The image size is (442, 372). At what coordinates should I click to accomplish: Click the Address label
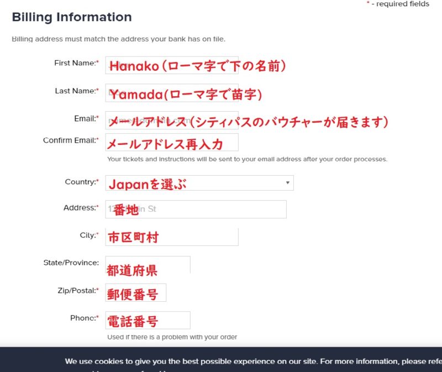click(81, 208)
